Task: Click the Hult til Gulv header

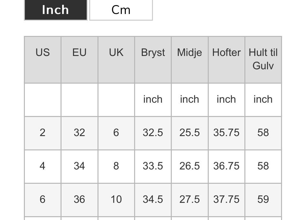Action: pos(263,59)
